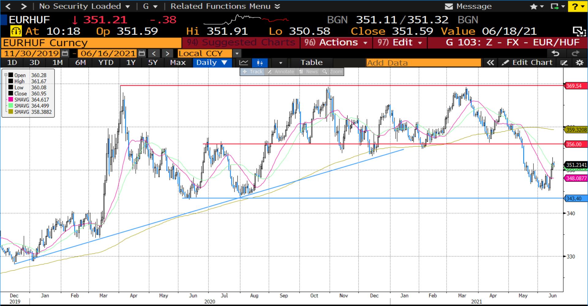
Task: Switch to line chart style icon
Action: pyautogui.click(x=244, y=63)
